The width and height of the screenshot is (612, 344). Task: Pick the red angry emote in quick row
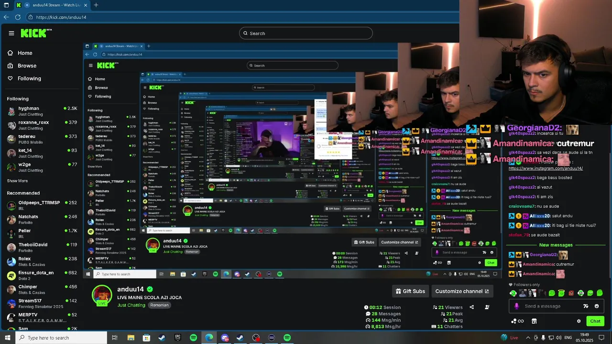click(x=571, y=293)
